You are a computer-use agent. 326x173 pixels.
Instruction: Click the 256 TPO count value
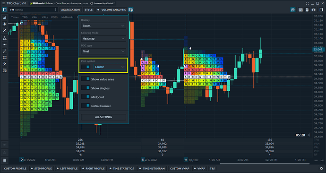80,140
